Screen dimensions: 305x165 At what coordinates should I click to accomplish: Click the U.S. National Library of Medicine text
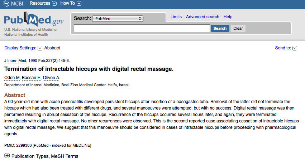(x=30, y=30)
